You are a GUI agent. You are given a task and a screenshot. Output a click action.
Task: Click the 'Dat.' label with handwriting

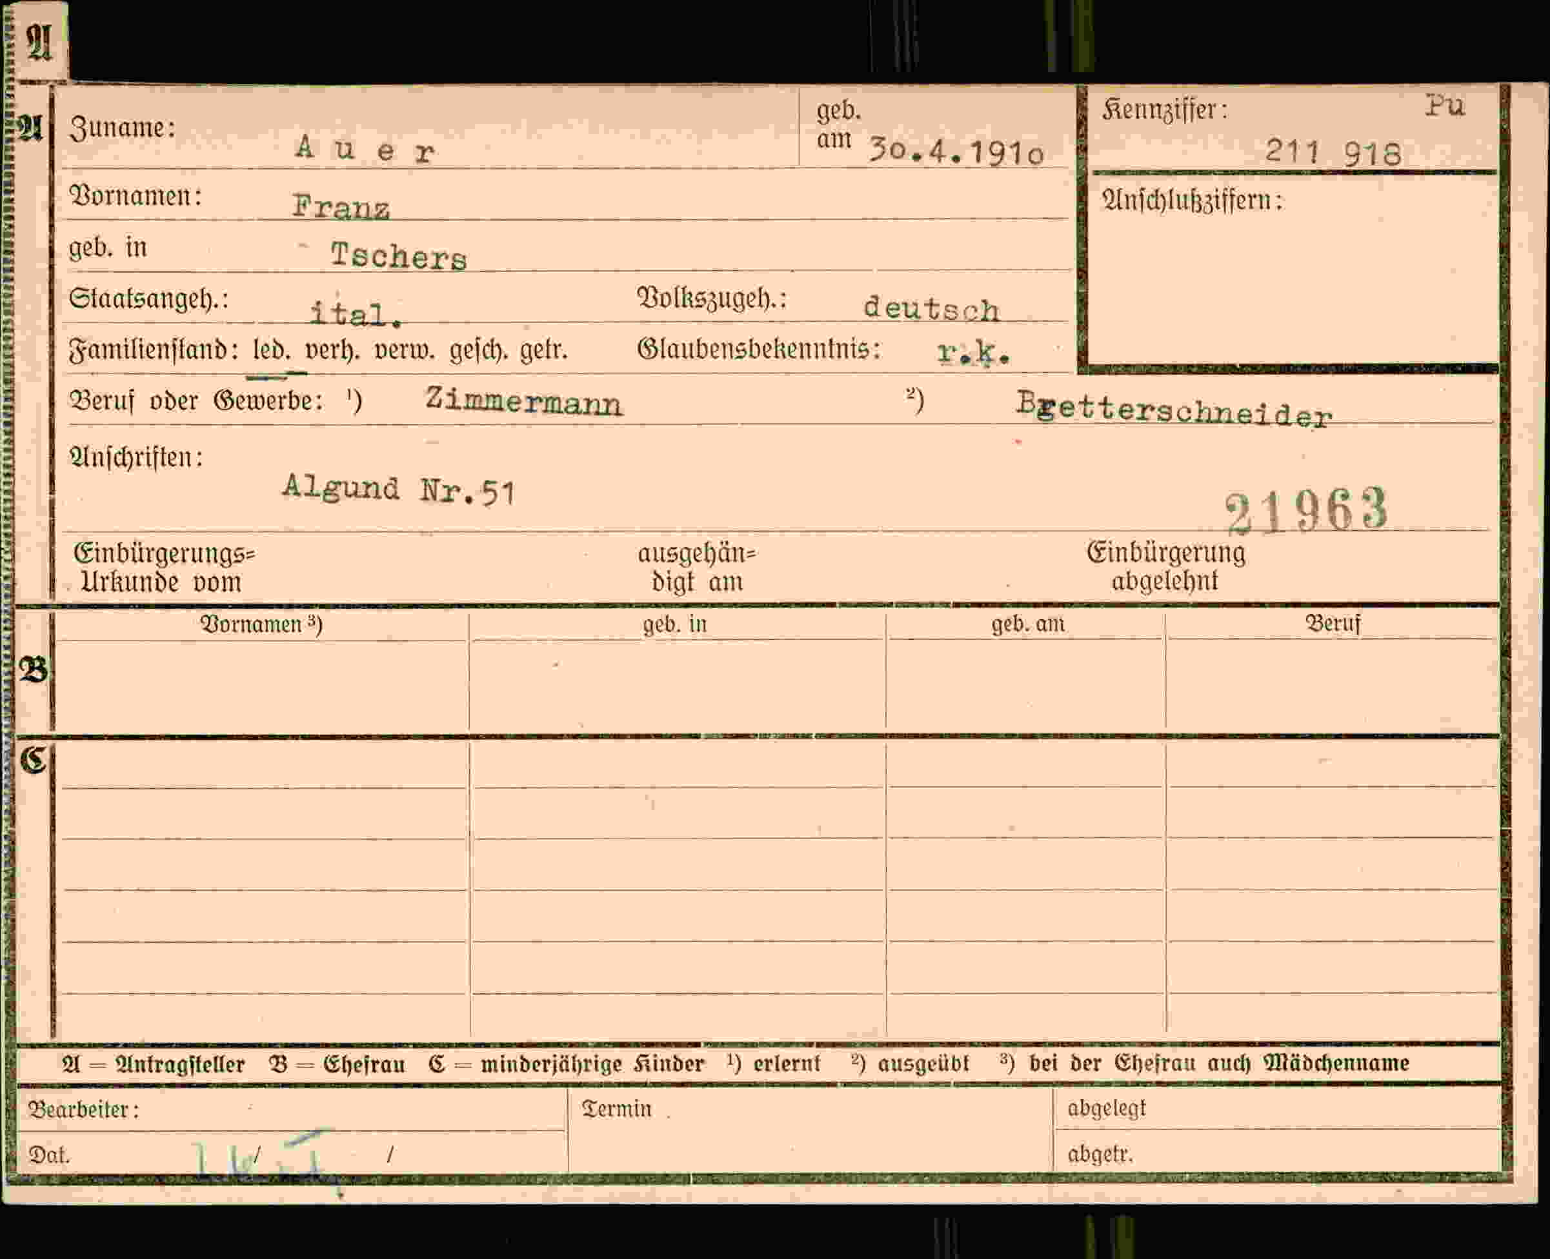click(x=48, y=1155)
